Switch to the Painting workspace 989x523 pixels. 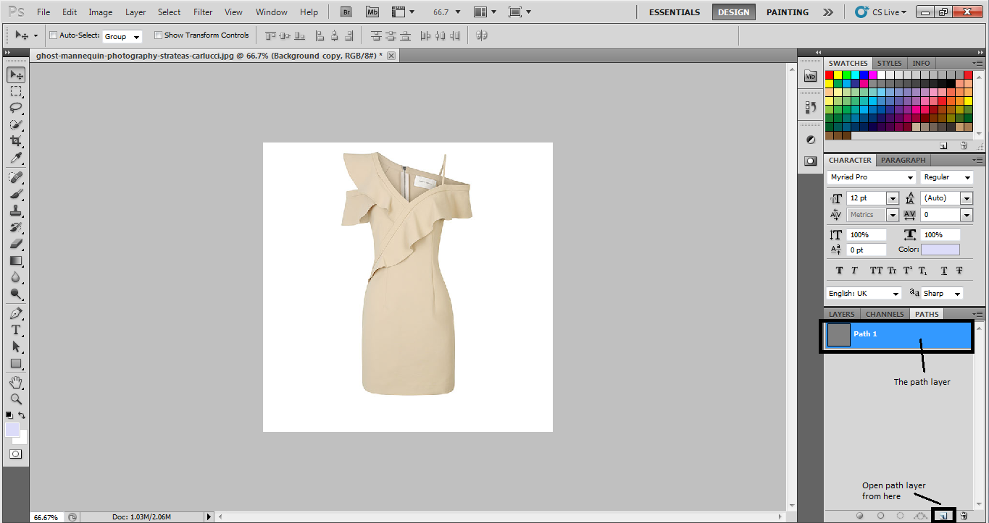click(x=787, y=12)
